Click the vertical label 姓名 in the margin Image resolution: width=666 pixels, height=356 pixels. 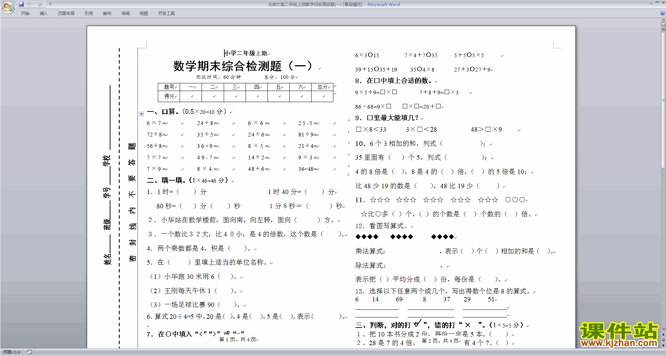108,259
